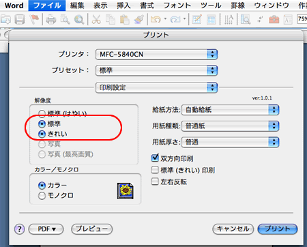This screenshot has width=307, height=247.
Task: Click the ver:1.0.1 version text
Action: coord(262,98)
